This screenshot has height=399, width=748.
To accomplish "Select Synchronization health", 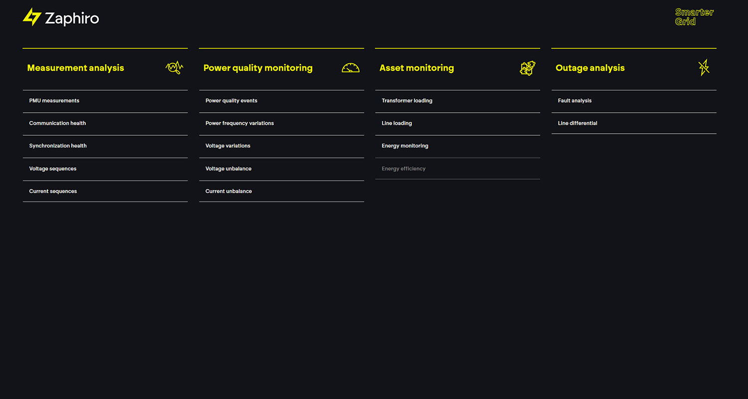I will [x=58, y=146].
